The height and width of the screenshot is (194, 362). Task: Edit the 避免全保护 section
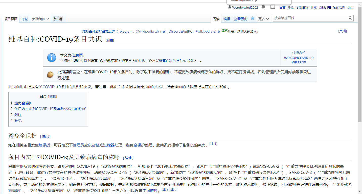46,137
